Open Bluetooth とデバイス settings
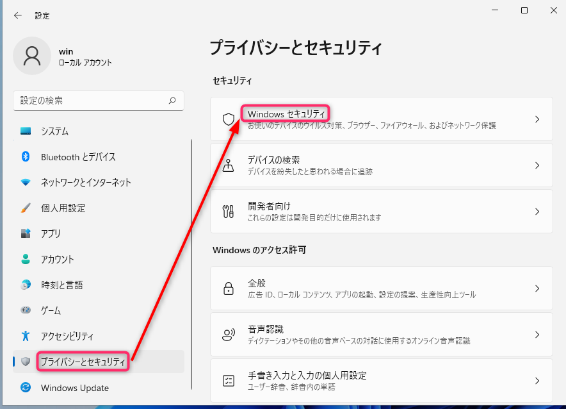Viewport: 566px width, 409px height. (x=99, y=156)
